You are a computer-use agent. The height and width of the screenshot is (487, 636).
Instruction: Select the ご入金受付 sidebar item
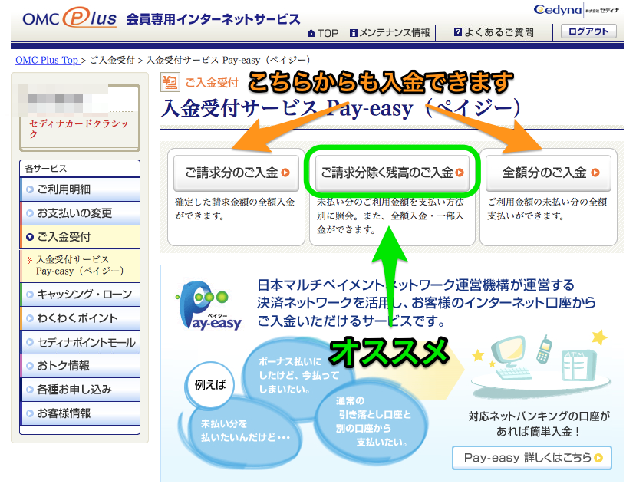pos(81,237)
